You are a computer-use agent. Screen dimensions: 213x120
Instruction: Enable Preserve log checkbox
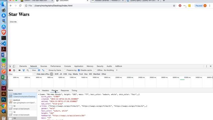[65, 70]
